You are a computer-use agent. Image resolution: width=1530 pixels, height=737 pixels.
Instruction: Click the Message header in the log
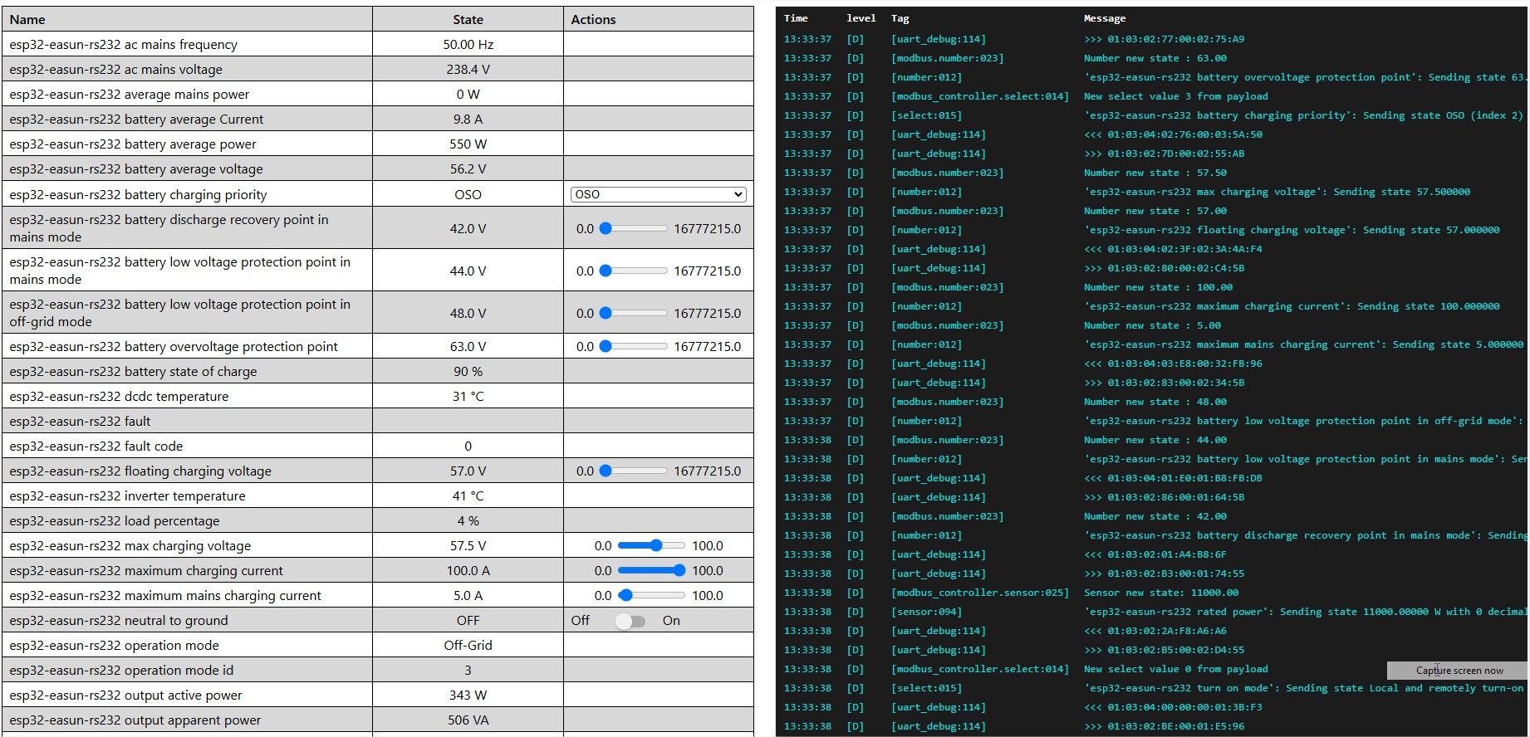point(1105,18)
